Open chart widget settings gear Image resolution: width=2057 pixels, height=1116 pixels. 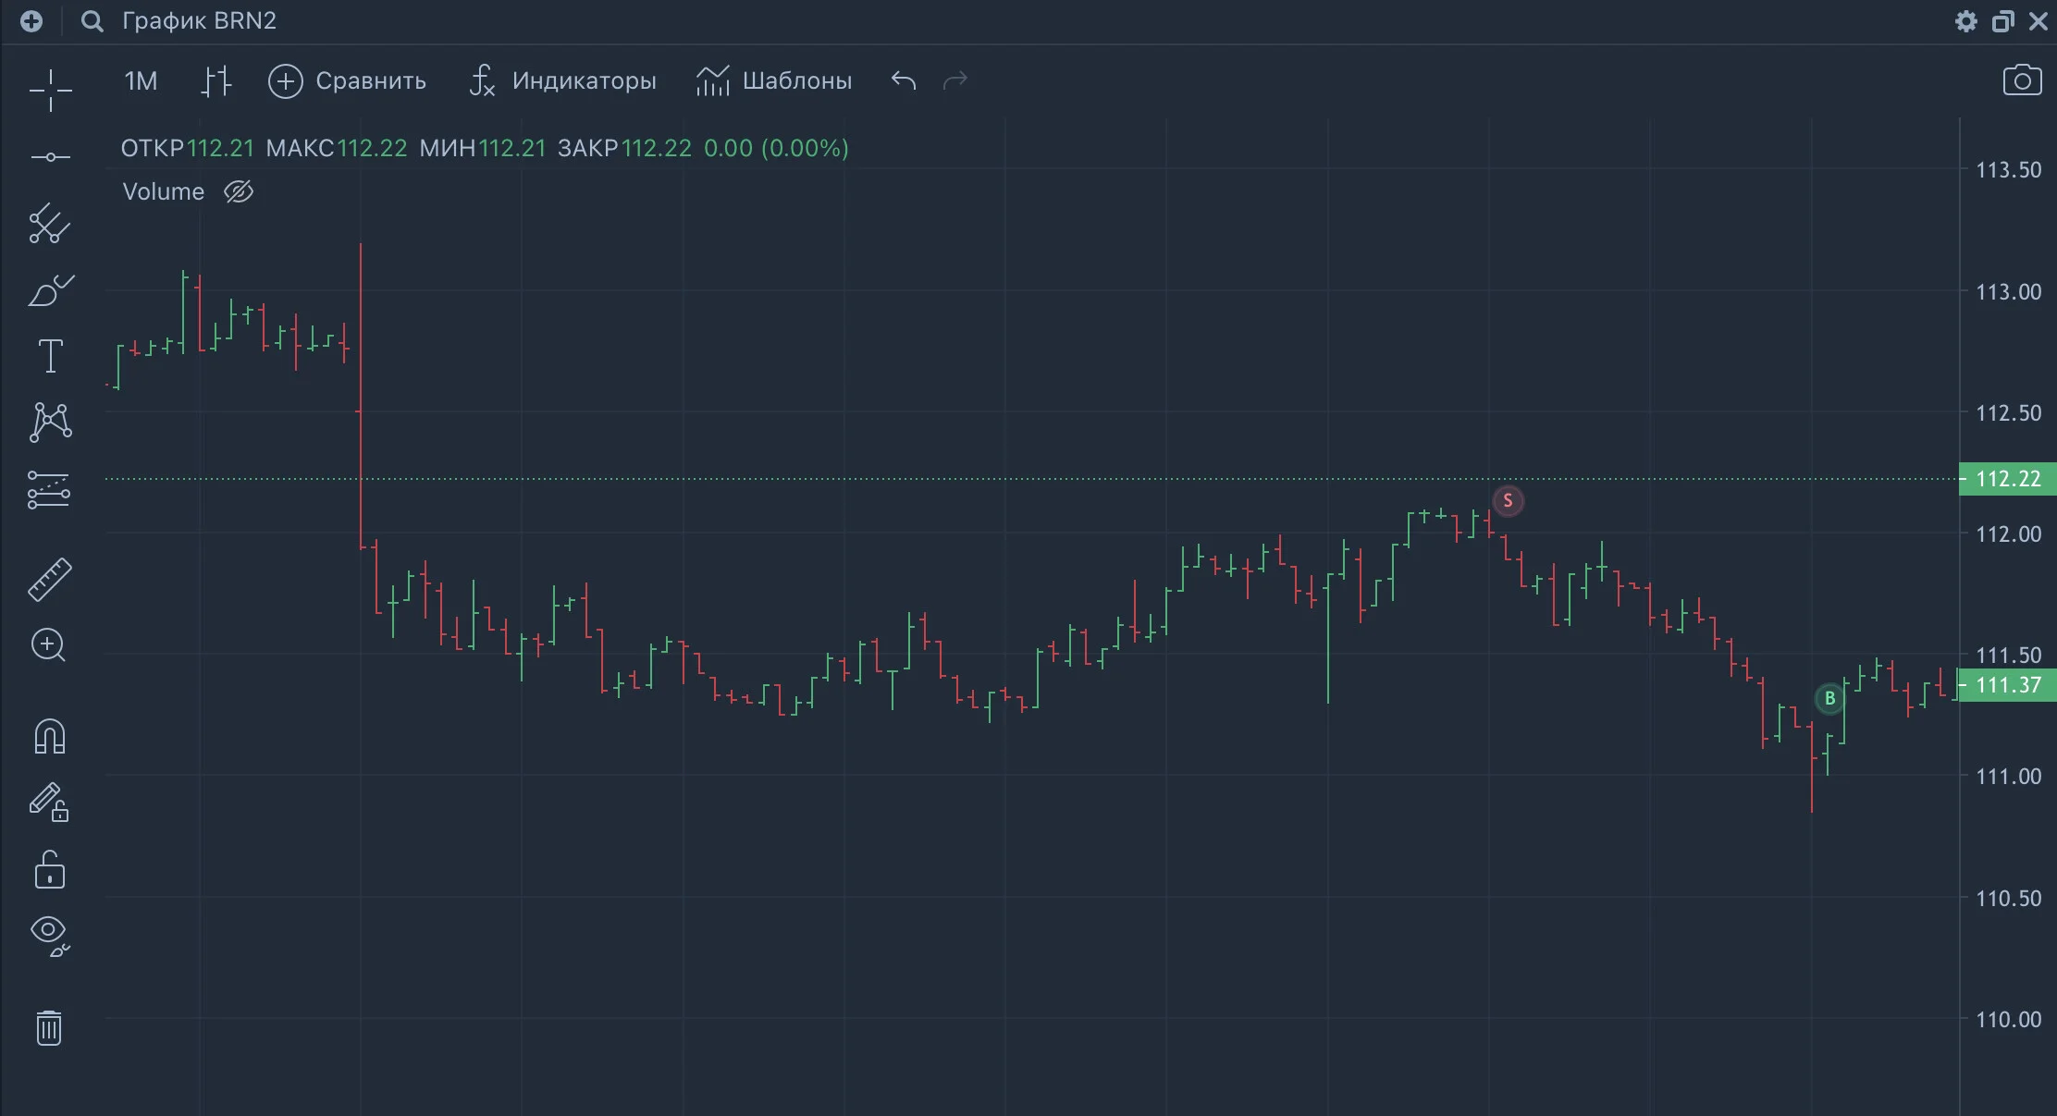(x=1966, y=21)
